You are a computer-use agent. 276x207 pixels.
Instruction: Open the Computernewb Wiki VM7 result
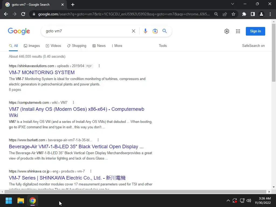[x=77, y=112]
